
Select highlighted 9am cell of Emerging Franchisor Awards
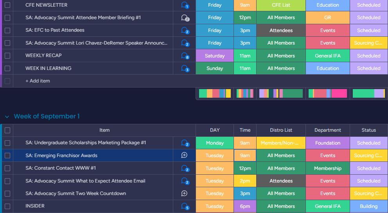[x=245, y=156]
